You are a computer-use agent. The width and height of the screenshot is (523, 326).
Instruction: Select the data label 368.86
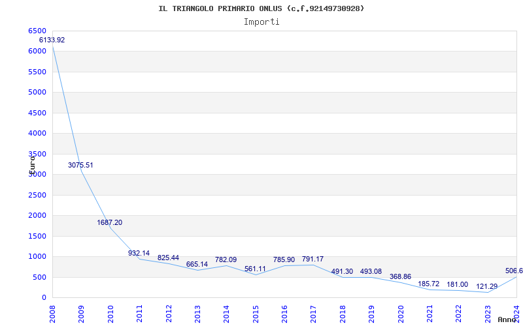coord(400,276)
